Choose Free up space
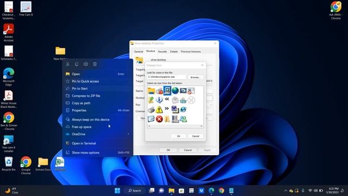The image size is (348, 196). (98, 127)
